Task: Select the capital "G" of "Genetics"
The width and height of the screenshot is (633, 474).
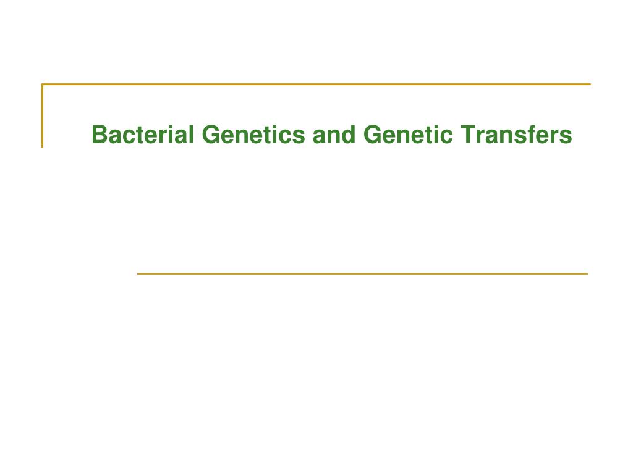Action: coord(211,135)
